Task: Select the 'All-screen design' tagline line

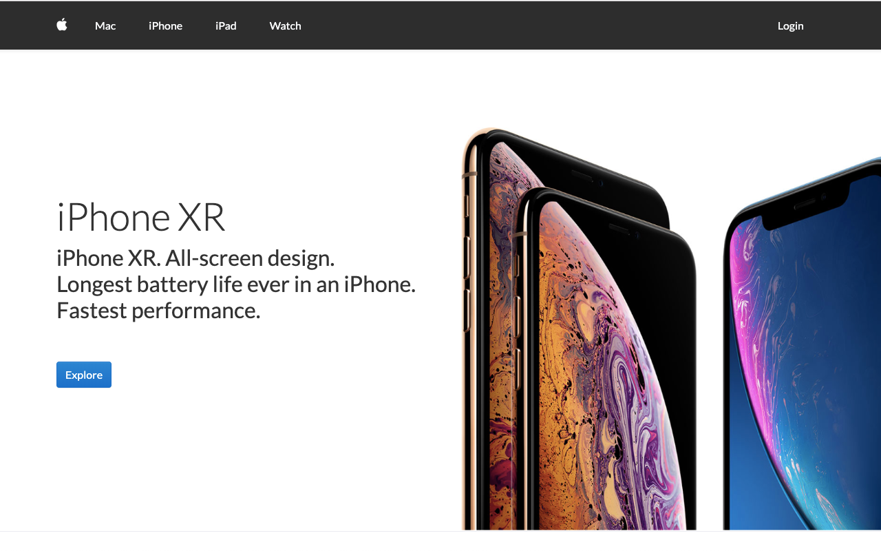Action: [195, 258]
